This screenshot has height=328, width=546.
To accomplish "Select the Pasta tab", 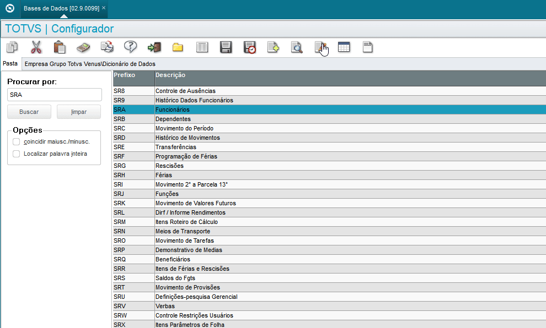I will tap(10, 64).
